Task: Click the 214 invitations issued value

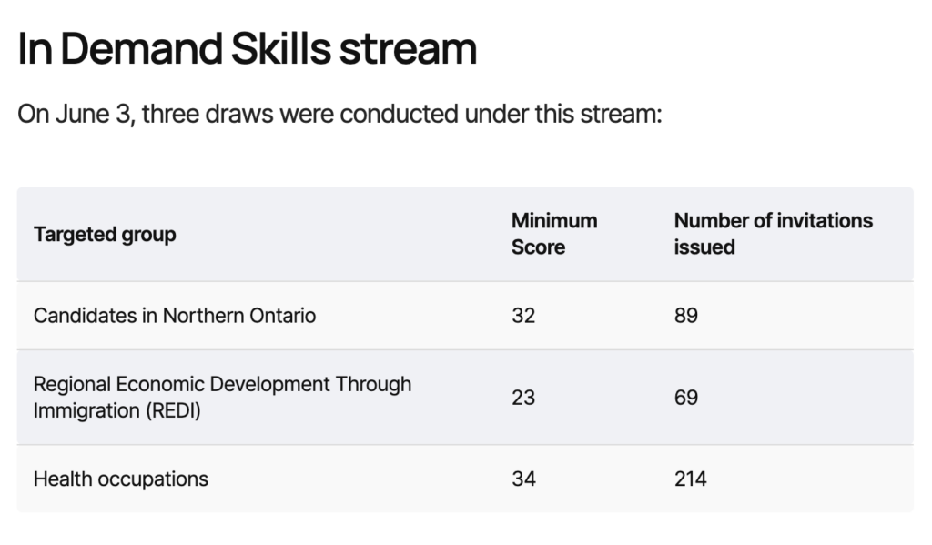Action: point(691,479)
